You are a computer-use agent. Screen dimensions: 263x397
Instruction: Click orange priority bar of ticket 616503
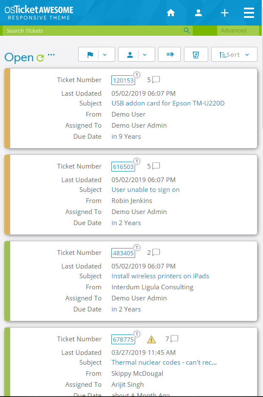(x=7, y=195)
